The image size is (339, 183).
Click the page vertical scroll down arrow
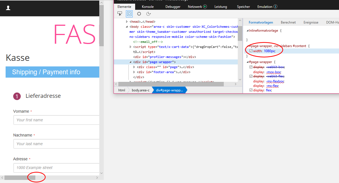tap(102, 173)
